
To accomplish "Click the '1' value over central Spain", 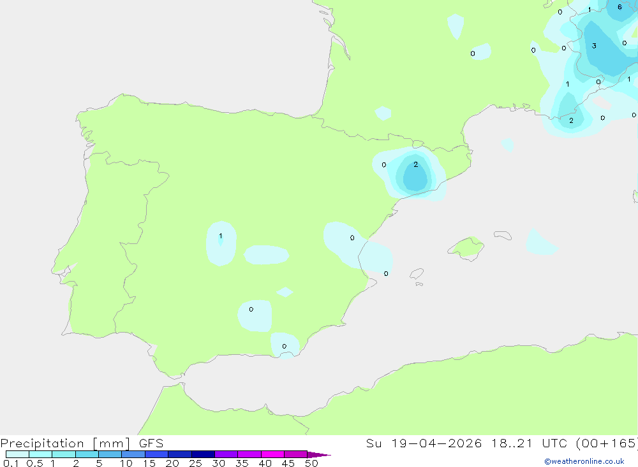I will coord(221,236).
